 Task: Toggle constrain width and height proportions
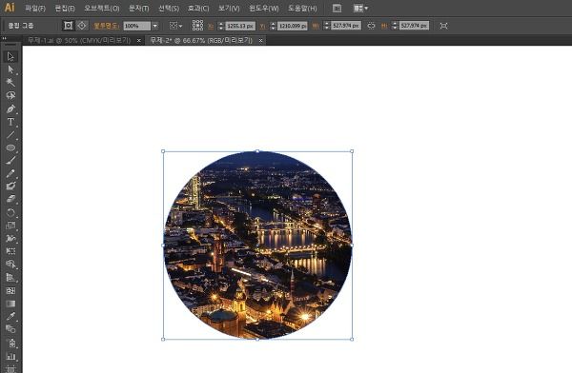coord(371,26)
